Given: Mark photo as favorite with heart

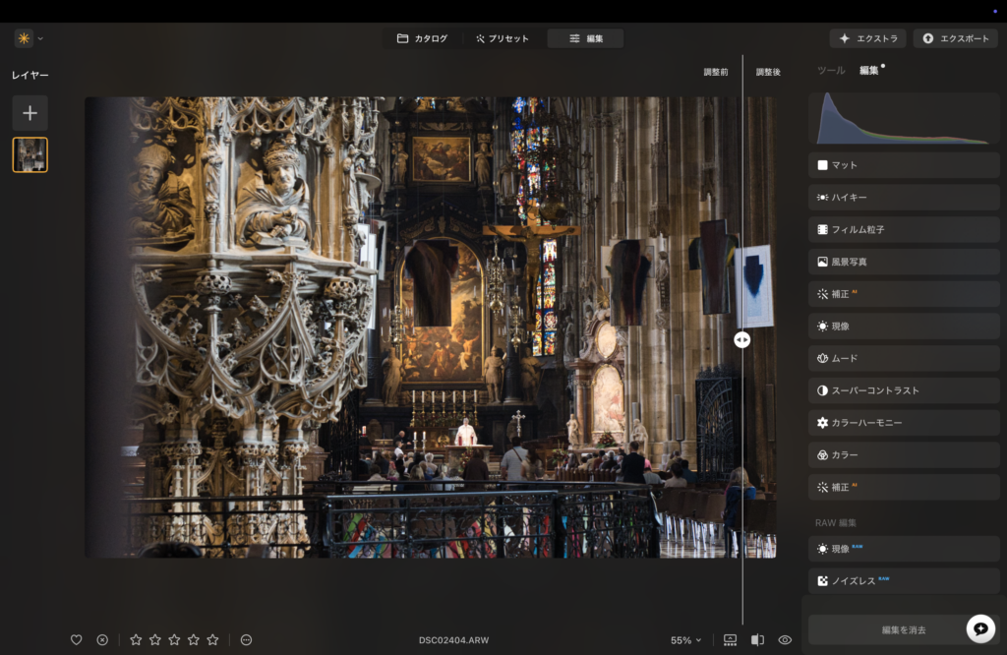Looking at the screenshot, I should tap(77, 639).
